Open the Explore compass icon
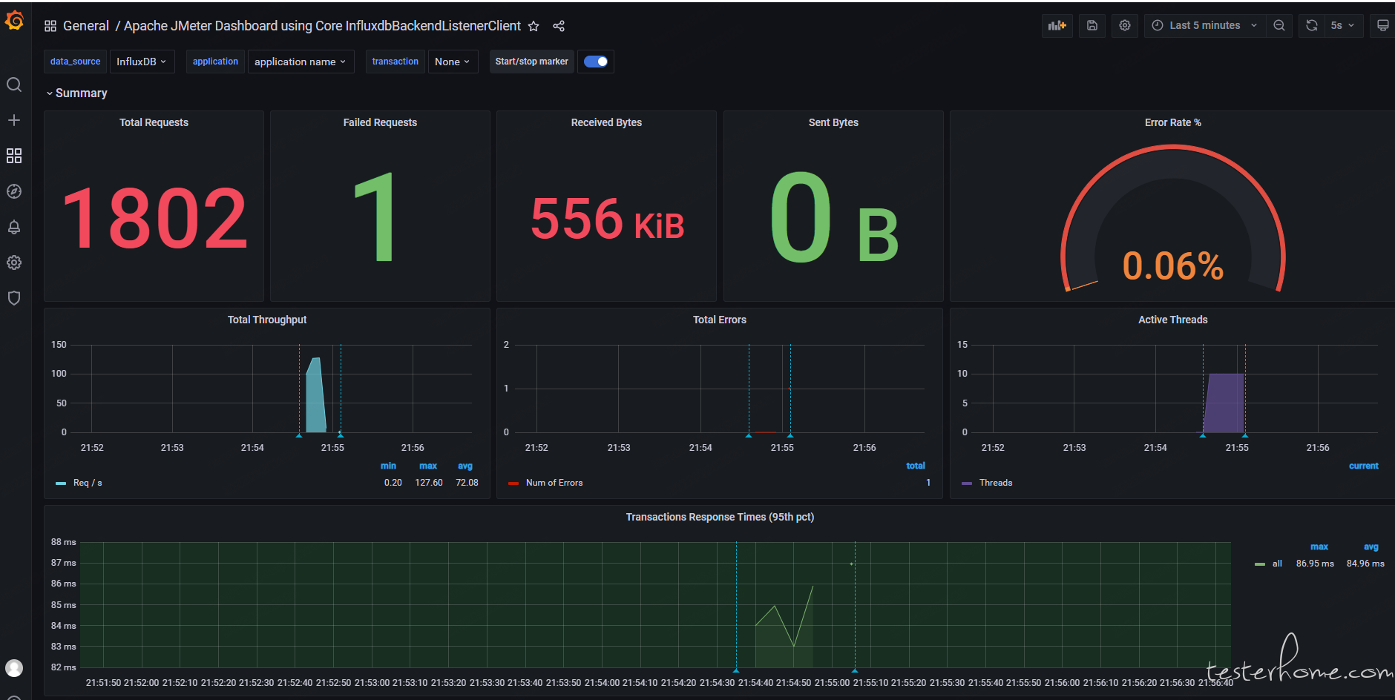 click(14, 191)
